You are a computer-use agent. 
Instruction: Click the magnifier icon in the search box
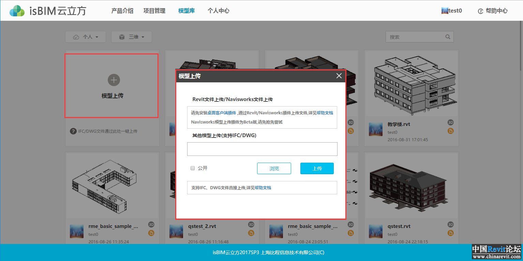coord(448,37)
